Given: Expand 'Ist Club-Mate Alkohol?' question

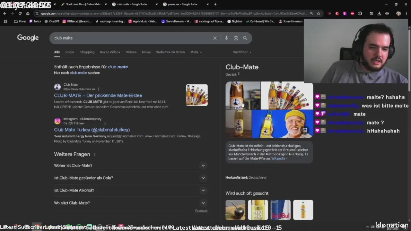Looking at the screenshot, I should 131,190.
